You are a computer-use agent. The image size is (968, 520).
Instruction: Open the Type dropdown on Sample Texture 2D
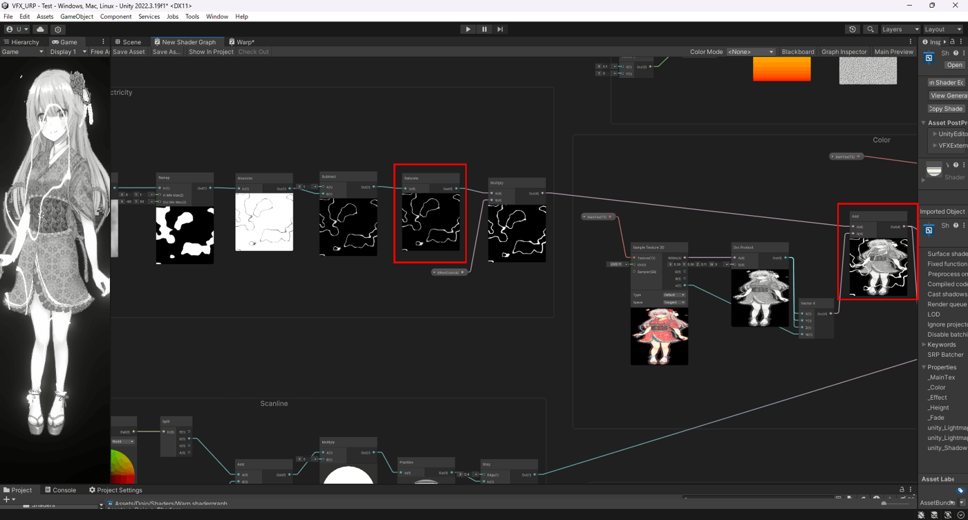pos(674,295)
